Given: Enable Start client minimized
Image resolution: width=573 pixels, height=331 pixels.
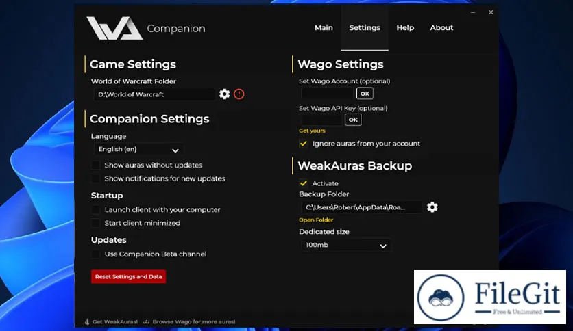Looking at the screenshot, I should (96, 223).
